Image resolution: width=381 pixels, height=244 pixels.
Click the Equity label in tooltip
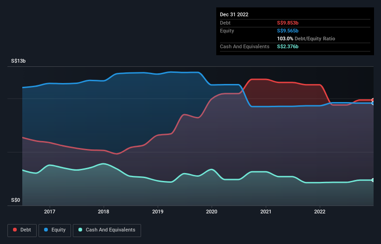coord(227,31)
